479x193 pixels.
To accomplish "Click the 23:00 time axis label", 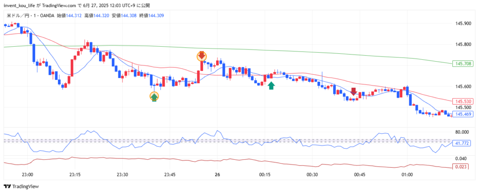I will (27, 175).
